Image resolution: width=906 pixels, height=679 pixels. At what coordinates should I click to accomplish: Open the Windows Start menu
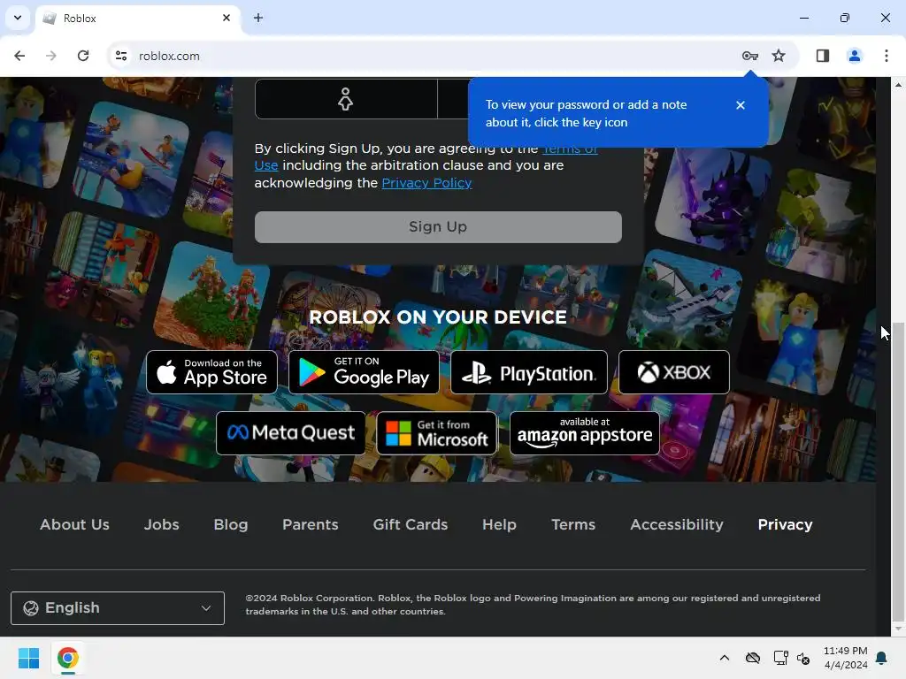28,658
